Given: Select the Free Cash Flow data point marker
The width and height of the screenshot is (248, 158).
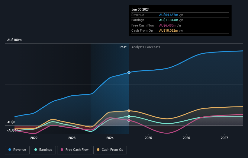Looking at the screenshot, I should [129, 120].
